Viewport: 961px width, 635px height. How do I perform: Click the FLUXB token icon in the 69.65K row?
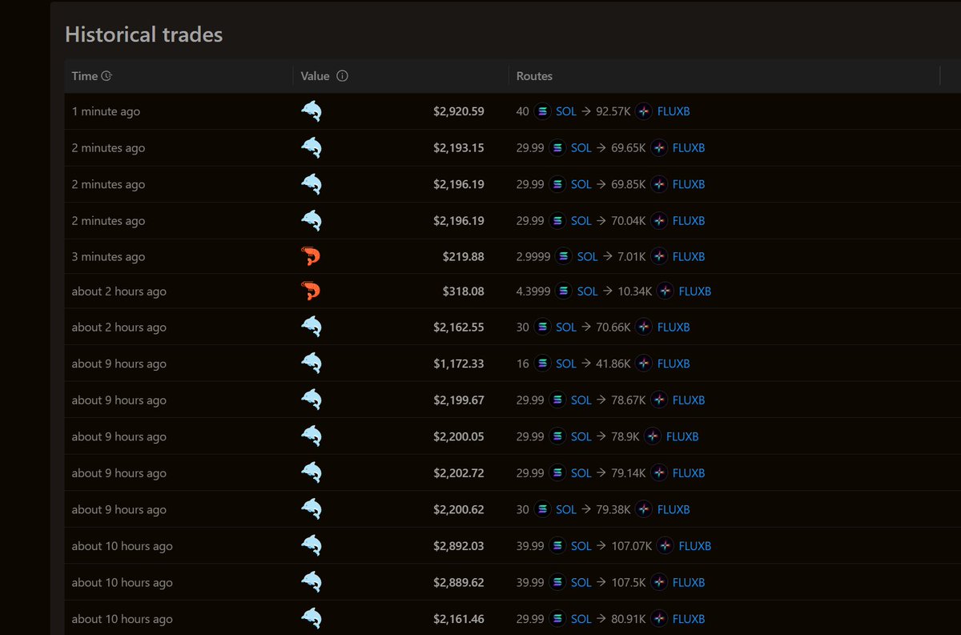tap(659, 147)
